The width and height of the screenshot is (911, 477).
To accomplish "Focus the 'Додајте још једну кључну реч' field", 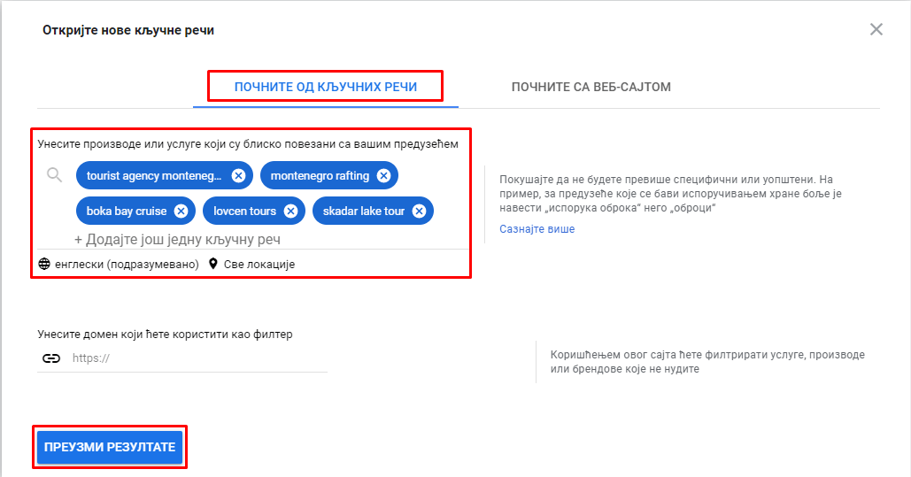I will [x=177, y=239].
